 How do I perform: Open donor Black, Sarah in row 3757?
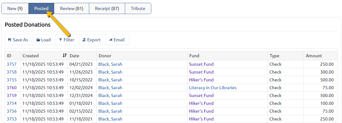tap(110, 64)
